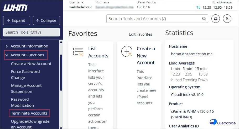Focus the Search Tools and Accounts field
The height and width of the screenshot is (129, 239).
pos(154,19)
